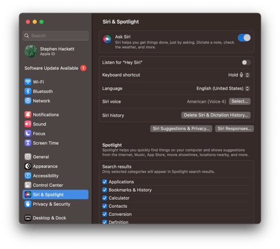Click into the sidebar Search field

point(55,35)
